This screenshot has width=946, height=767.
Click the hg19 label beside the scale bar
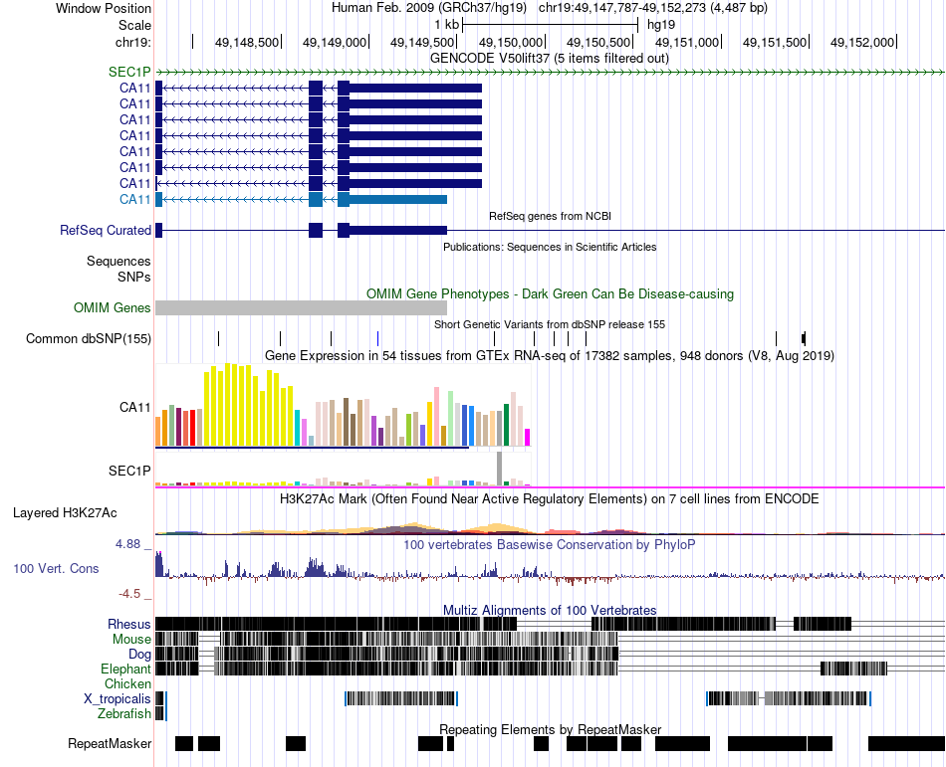coord(660,25)
